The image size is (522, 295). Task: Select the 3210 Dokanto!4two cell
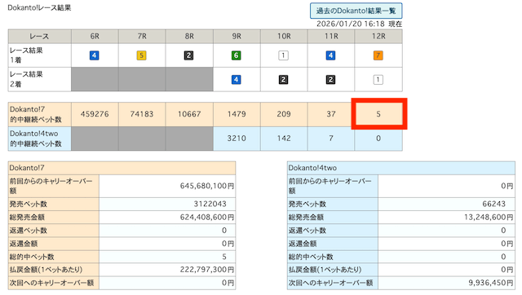click(x=237, y=139)
